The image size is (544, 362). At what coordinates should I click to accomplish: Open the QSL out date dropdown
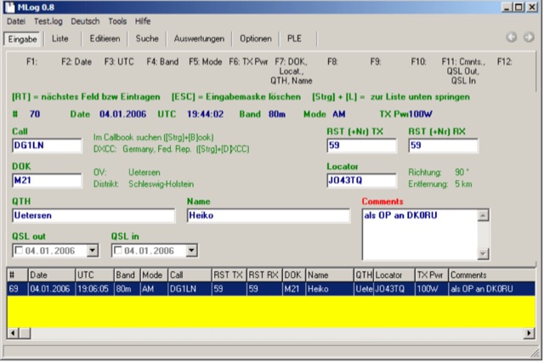92,251
